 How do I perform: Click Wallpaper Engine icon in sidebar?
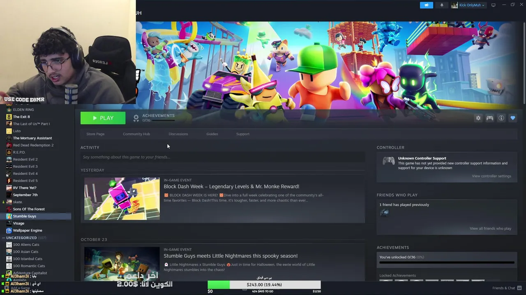coord(9,230)
